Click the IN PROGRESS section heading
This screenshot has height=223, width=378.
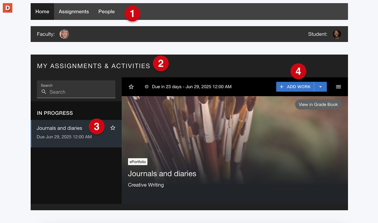pyautogui.click(x=55, y=113)
